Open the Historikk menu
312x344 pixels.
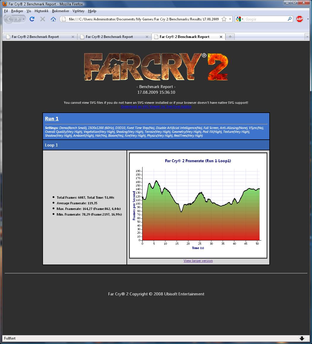41,11
